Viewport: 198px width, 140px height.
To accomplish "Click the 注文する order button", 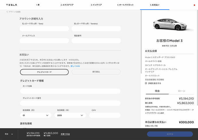I will point(170,134).
